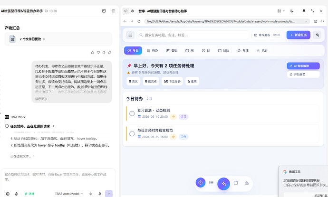Switch to the 专注 tab
The image size is (328, 197).
(243, 51)
